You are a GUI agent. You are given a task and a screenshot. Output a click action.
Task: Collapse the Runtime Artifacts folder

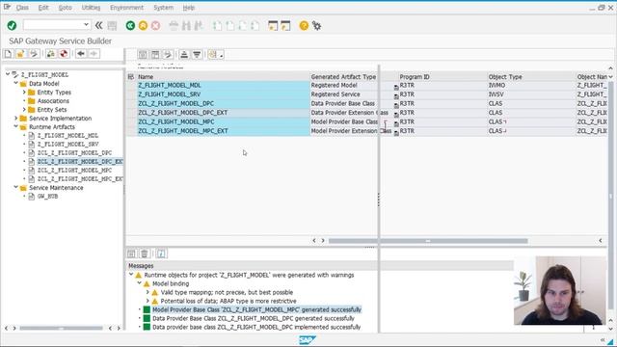(x=15, y=126)
